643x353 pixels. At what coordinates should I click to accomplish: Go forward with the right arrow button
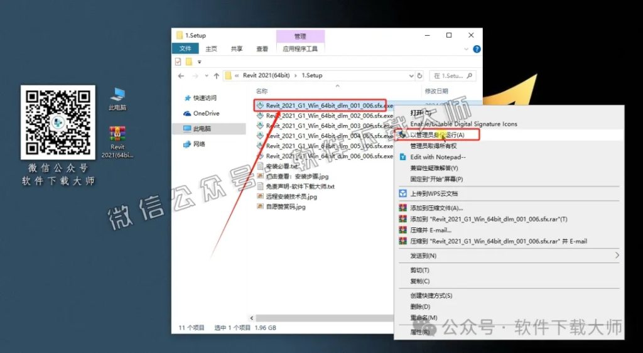coord(195,76)
